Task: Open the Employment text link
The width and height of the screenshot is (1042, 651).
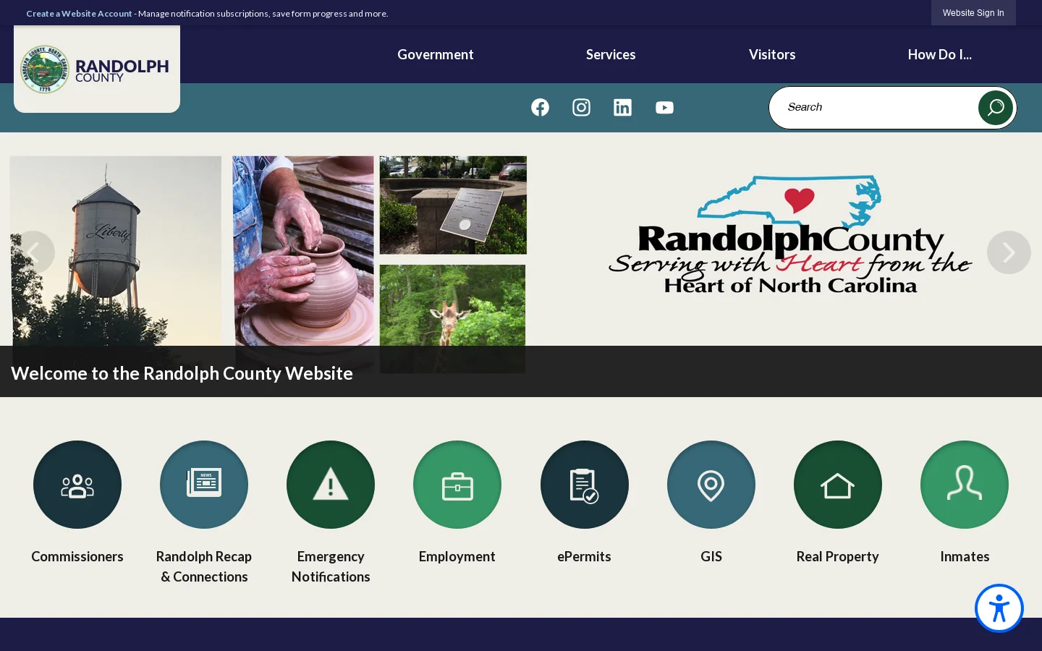Action: [x=457, y=556]
